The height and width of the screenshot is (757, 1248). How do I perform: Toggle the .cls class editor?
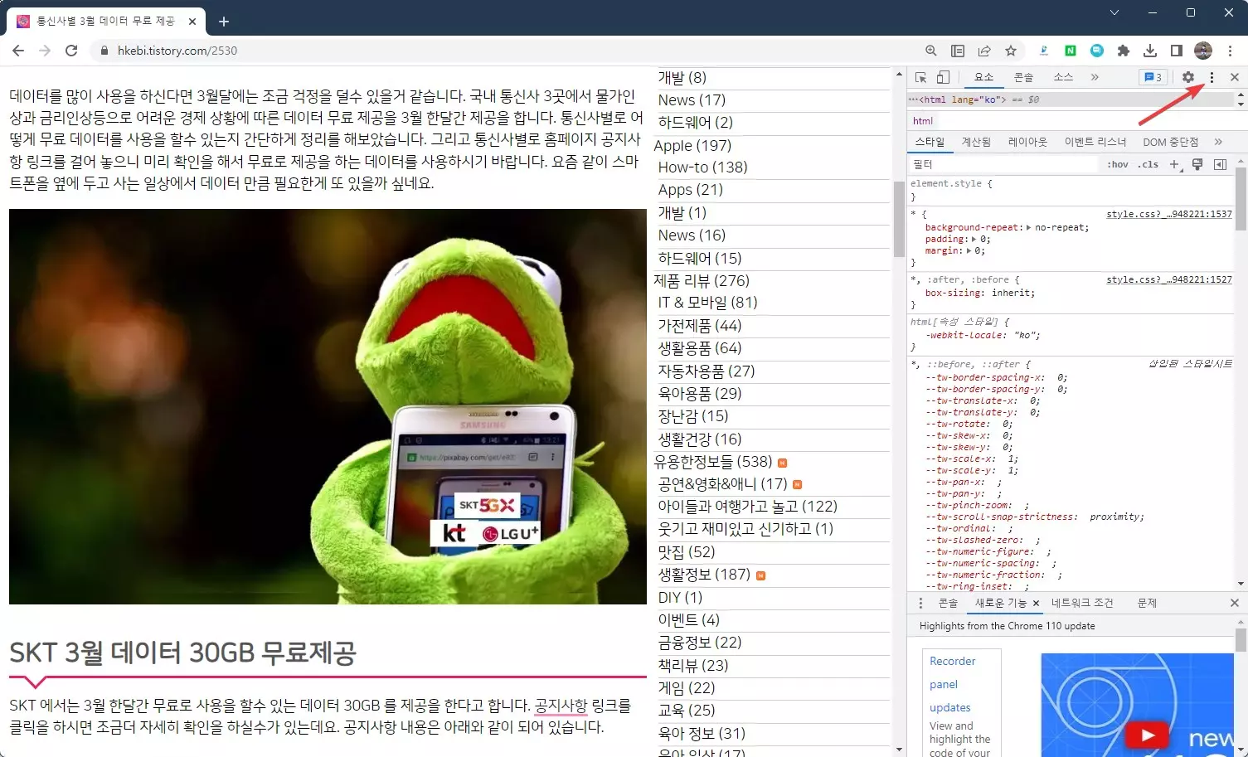coord(1148,163)
